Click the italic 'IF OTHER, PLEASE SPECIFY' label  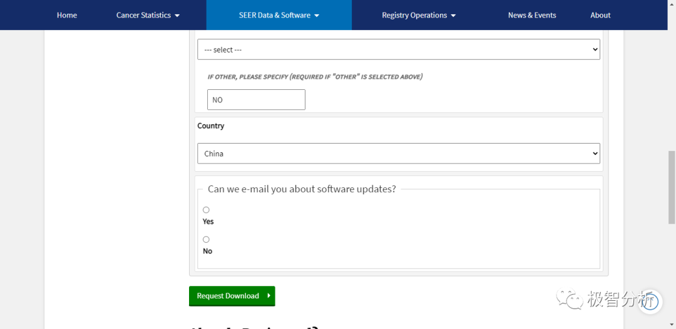point(315,77)
